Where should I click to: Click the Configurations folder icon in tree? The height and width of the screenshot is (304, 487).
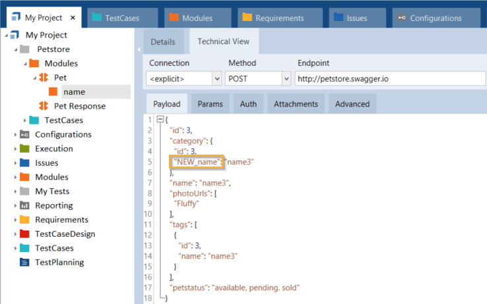(24, 135)
